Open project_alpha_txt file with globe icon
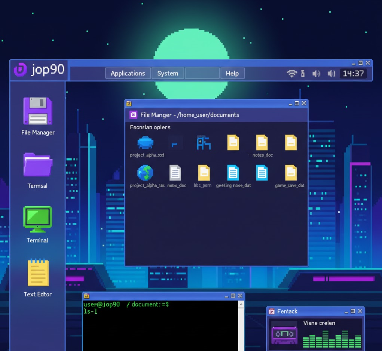This screenshot has height=351, width=382. click(x=145, y=173)
